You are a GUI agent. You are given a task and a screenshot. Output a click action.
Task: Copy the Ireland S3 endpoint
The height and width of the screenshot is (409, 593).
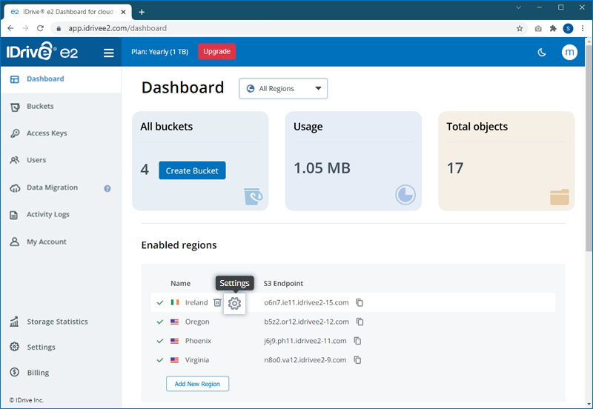click(x=360, y=302)
